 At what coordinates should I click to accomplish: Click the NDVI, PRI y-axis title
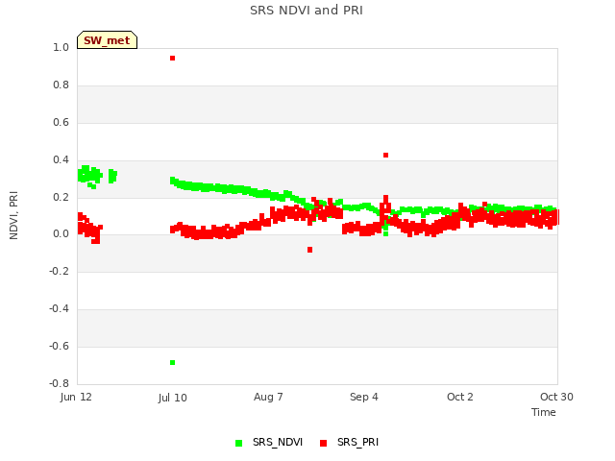pos(13,215)
